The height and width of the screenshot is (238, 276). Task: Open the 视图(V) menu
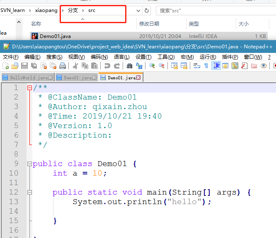click(x=76, y=57)
